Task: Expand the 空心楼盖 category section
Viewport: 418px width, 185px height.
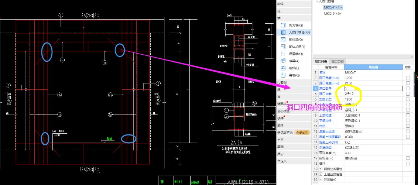Action: pos(294,111)
